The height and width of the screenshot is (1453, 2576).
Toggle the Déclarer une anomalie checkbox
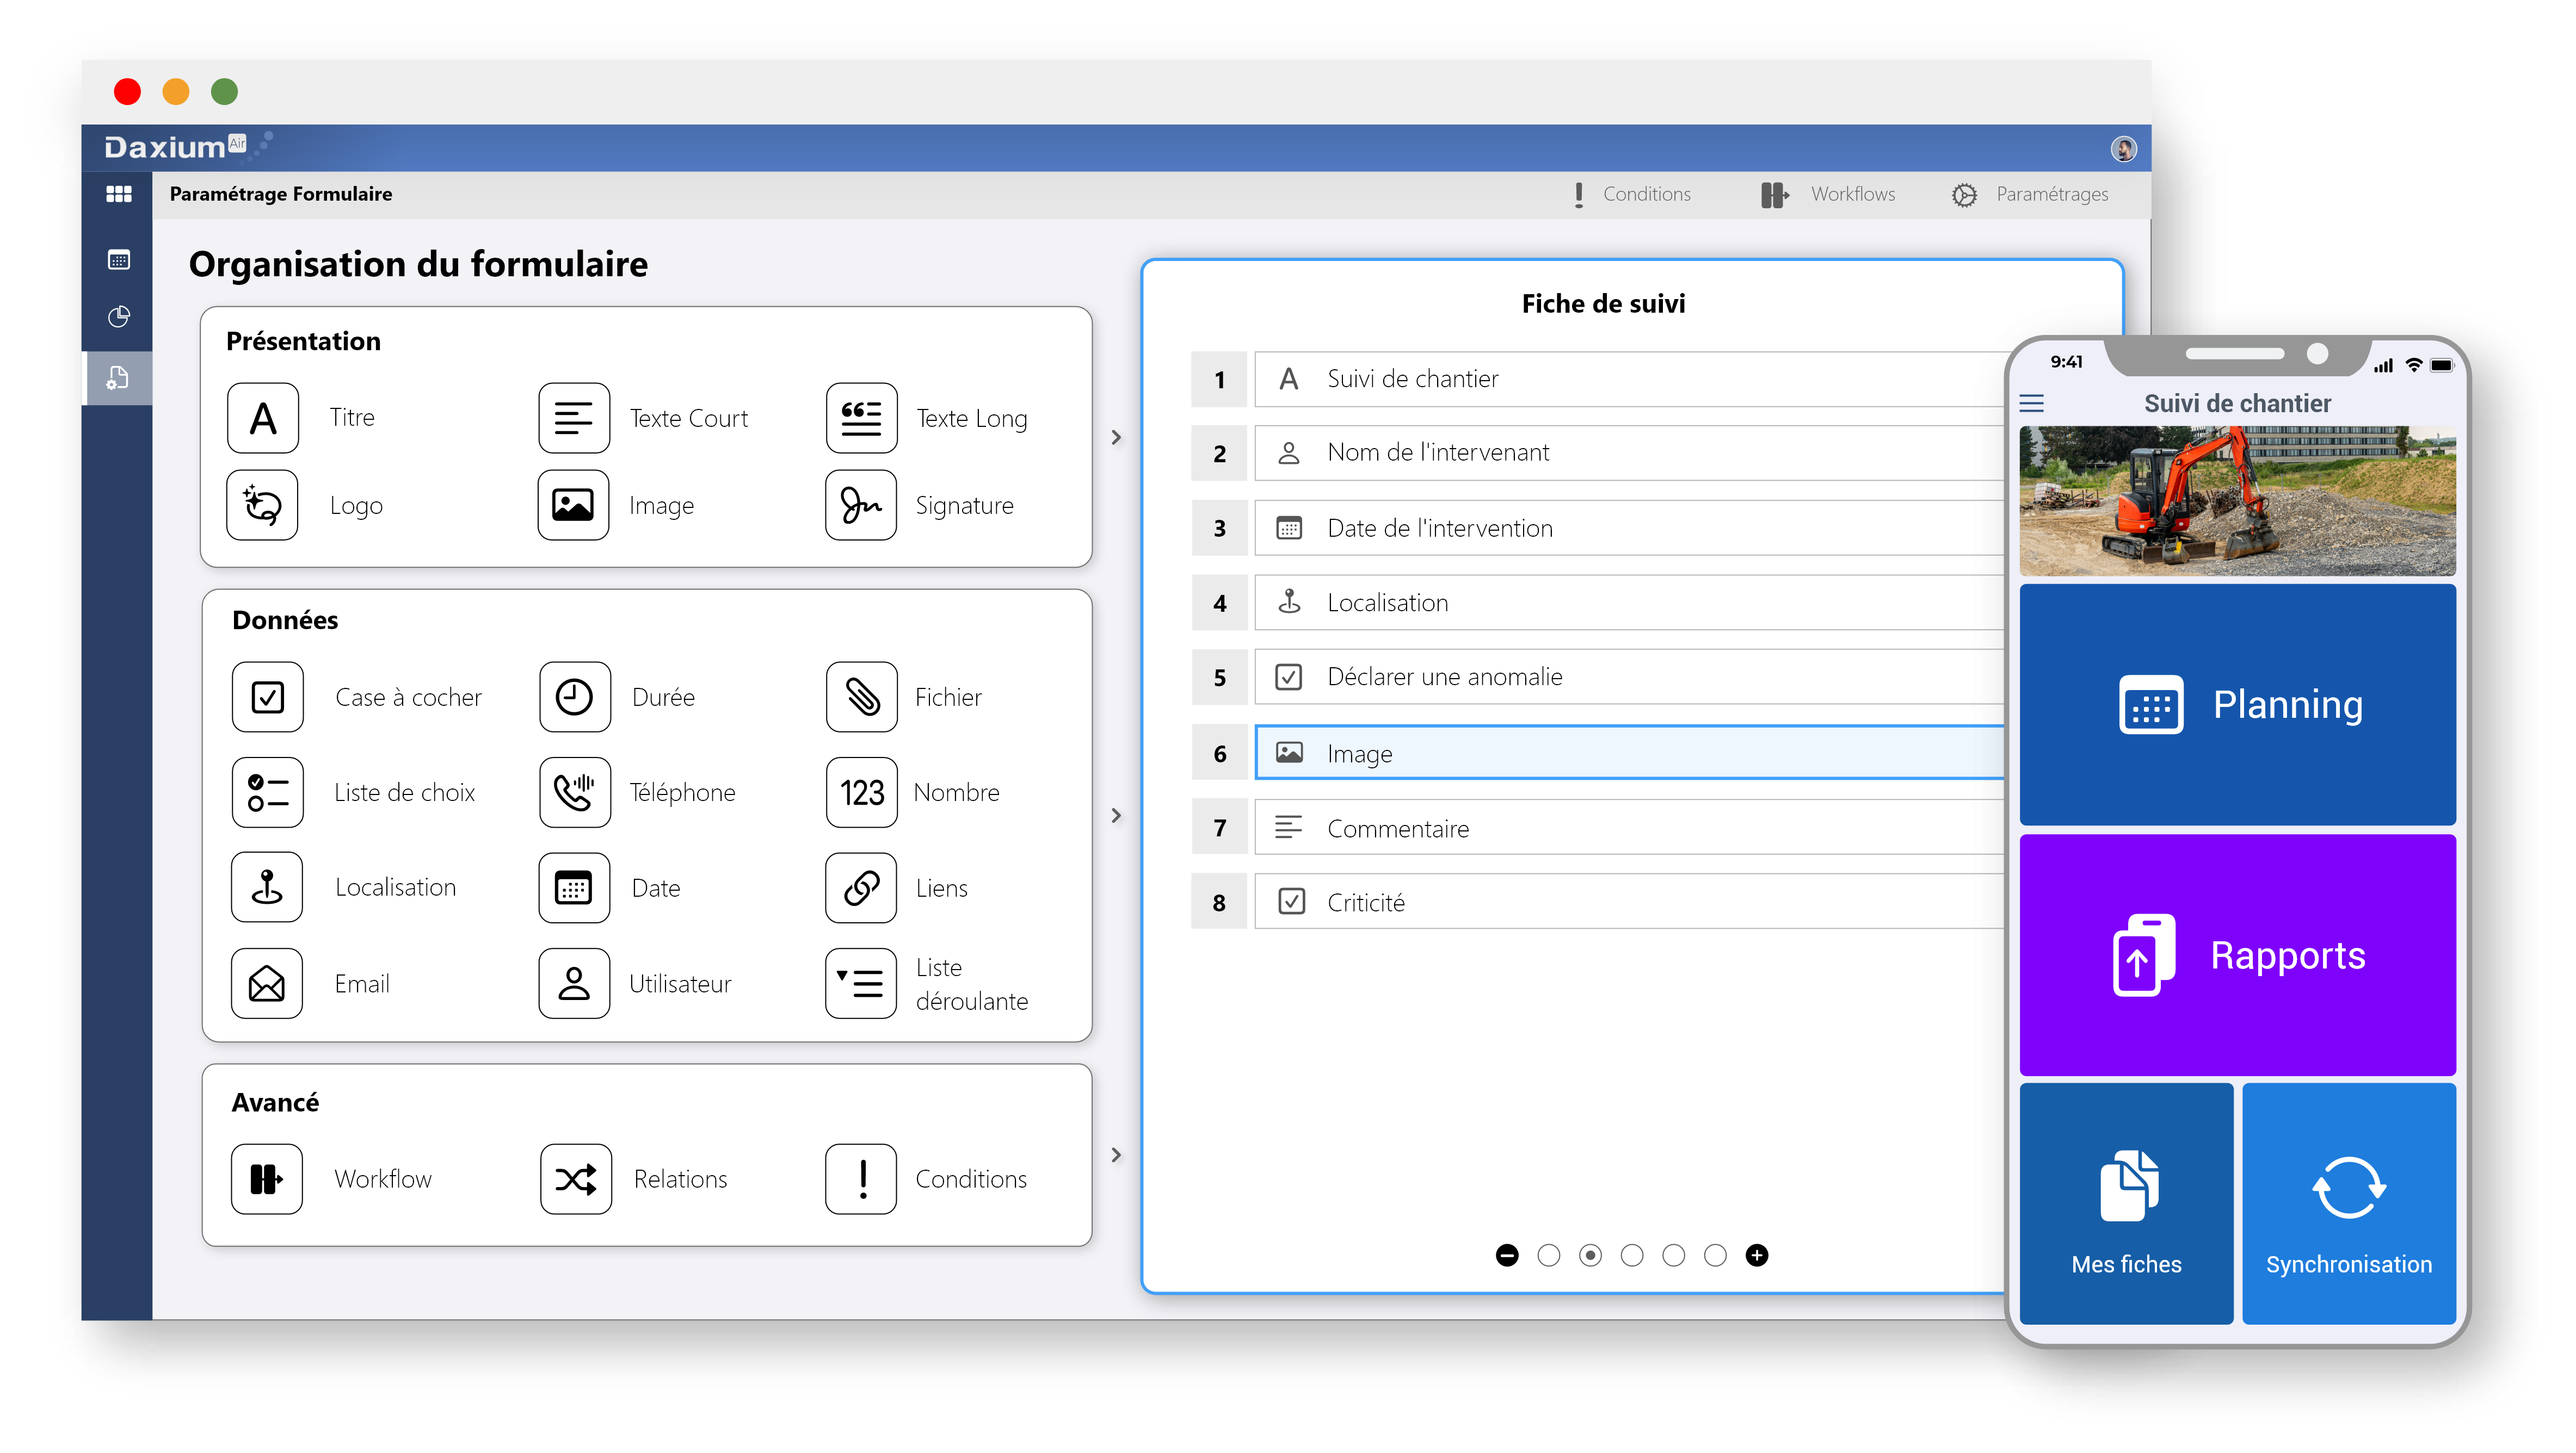click(1288, 677)
